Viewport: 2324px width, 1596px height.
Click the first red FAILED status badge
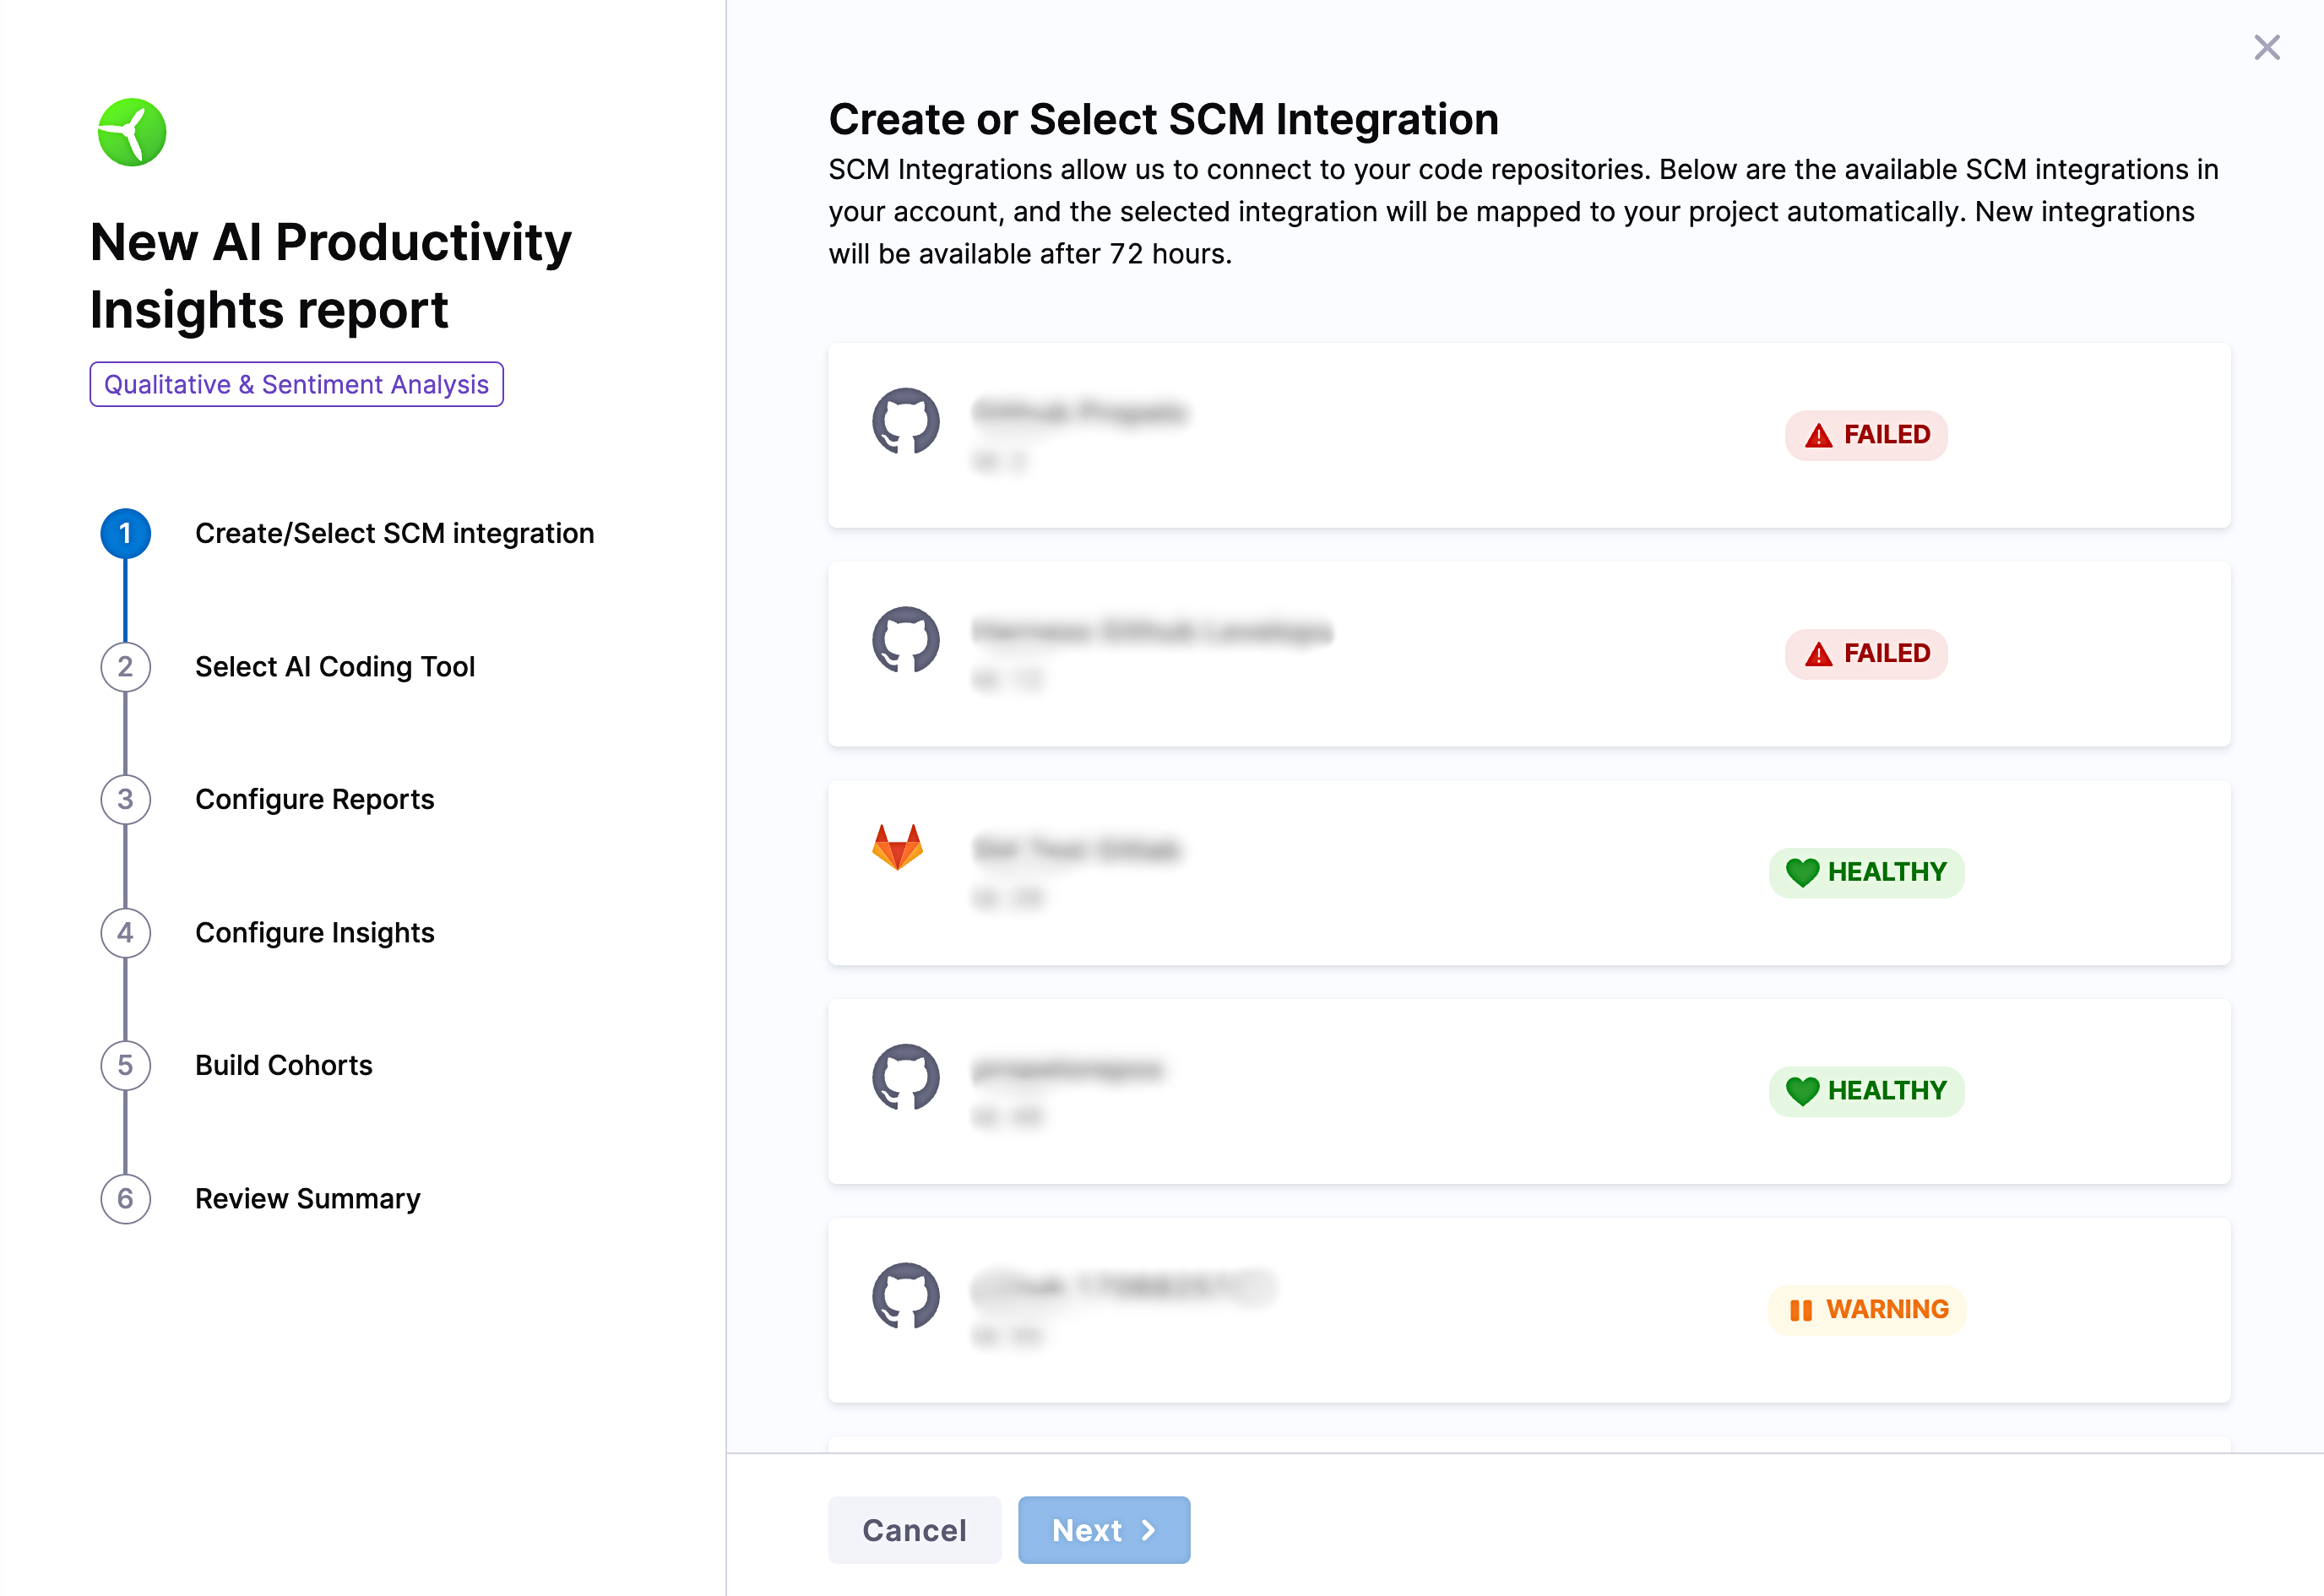pyautogui.click(x=1866, y=435)
